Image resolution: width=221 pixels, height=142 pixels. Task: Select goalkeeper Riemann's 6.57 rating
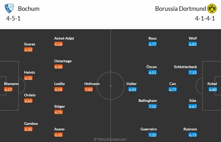8,89
